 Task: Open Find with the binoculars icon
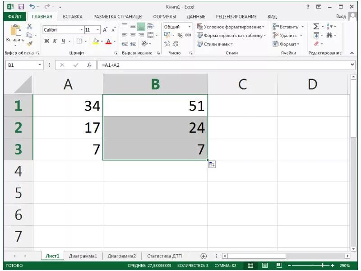pos(329,35)
